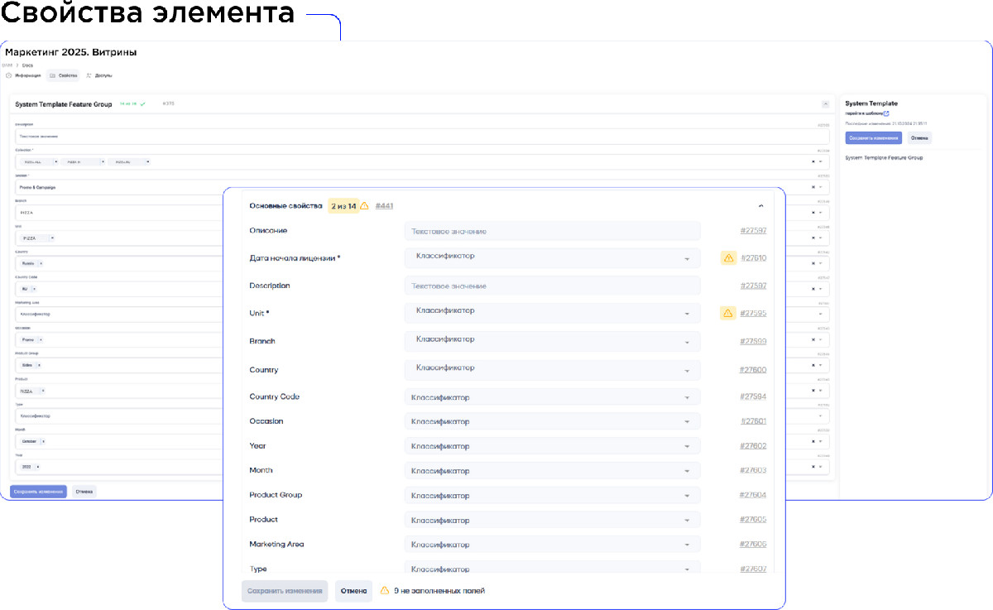The width and height of the screenshot is (993, 610).
Task: Open the Доступы tab
Action: pos(99,75)
